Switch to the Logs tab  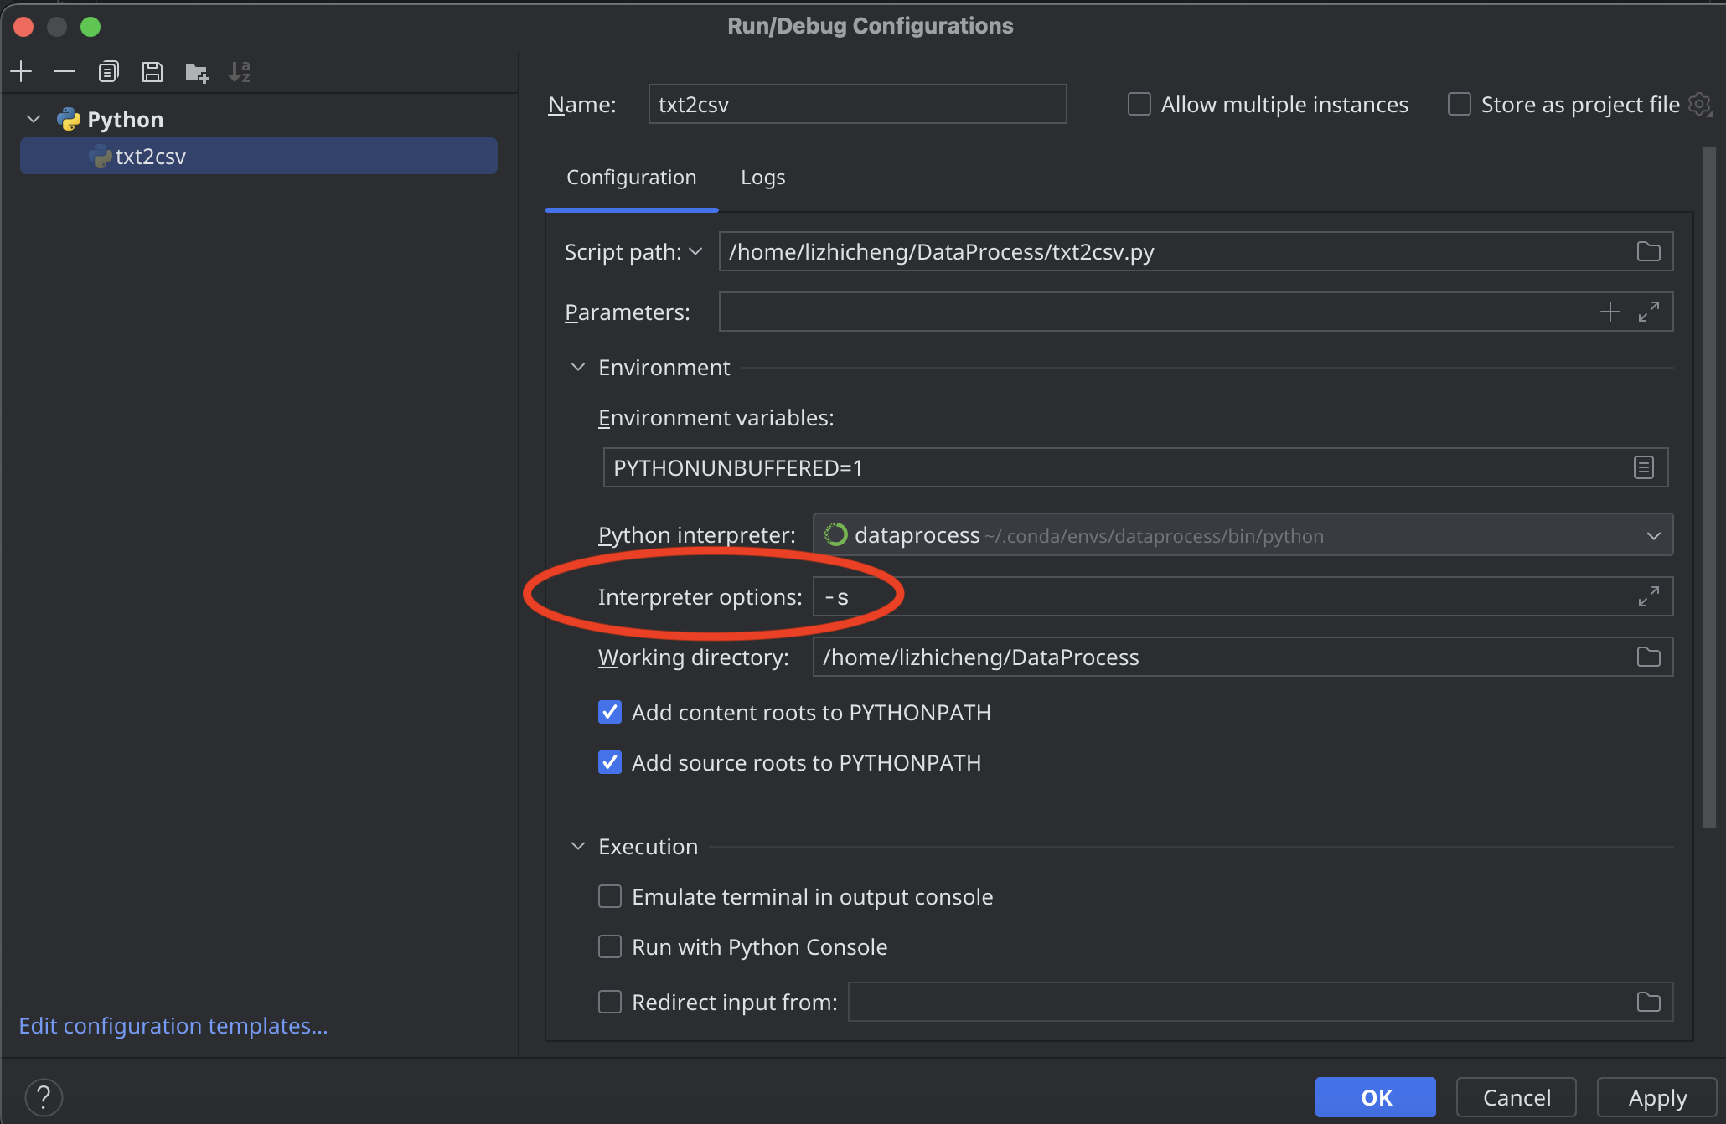763,176
